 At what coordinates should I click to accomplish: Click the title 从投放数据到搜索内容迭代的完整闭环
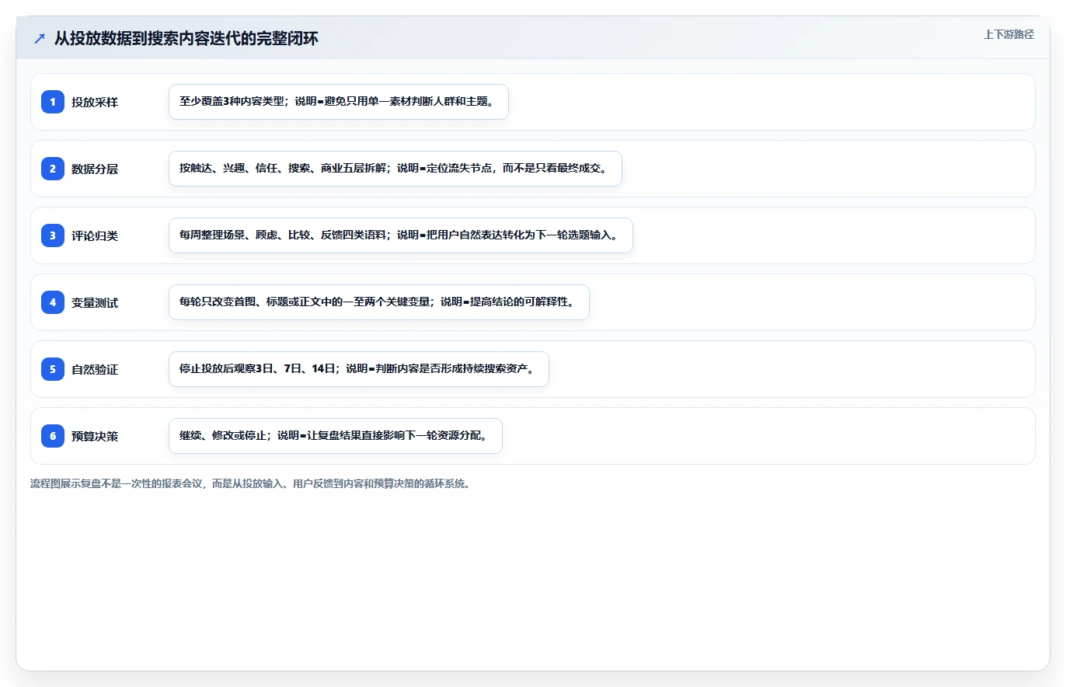(x=186, y=38)
